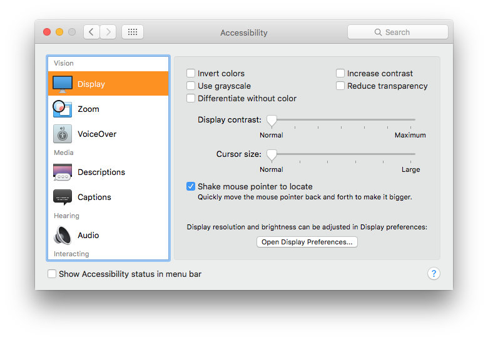This screenshot has height=340, width=488.
Task: Disable Shake mouse pointer to locate
Action: [191, 186]
